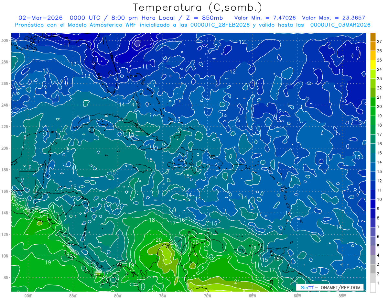Click the "70W" longitude axis label
Screen dimensions: 388x300
(x=208, y=296)
